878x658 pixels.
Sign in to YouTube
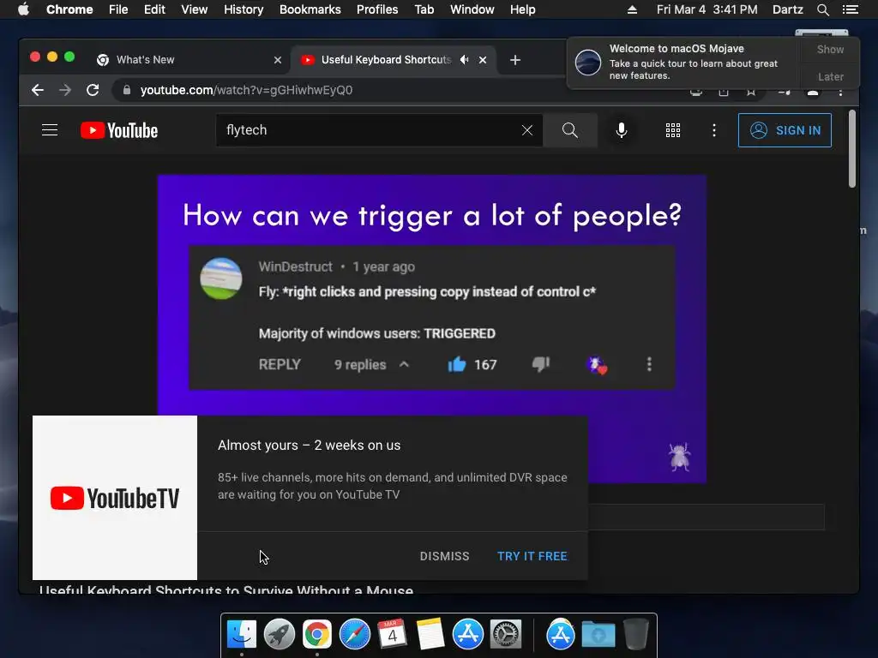point(785,130)
